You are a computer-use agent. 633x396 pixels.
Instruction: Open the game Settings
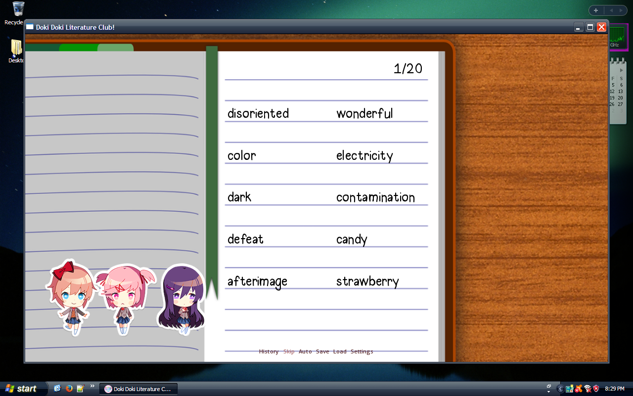coord(362,351)
